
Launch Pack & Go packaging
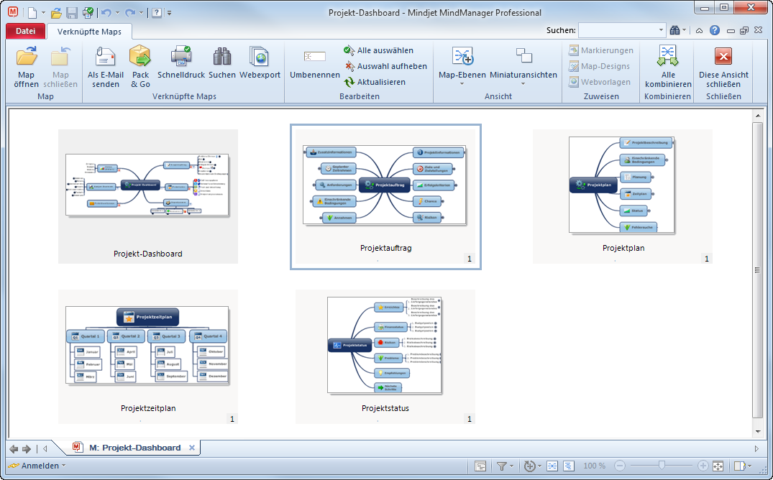[140, 67]
